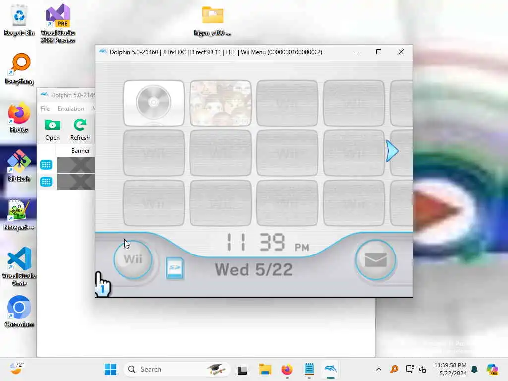Open muted volume tray icon
This screenshot has width=508, height=381.
(x=423, y=369)
